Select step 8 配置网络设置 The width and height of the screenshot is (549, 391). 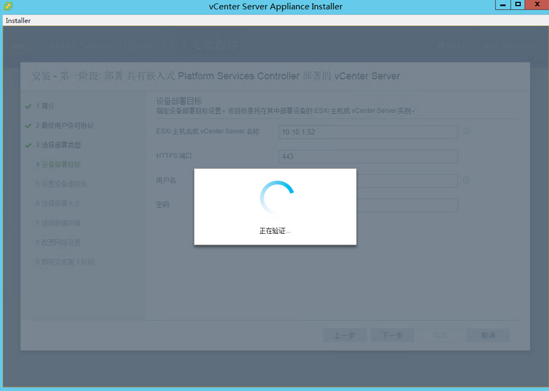(x=58, y=243)
